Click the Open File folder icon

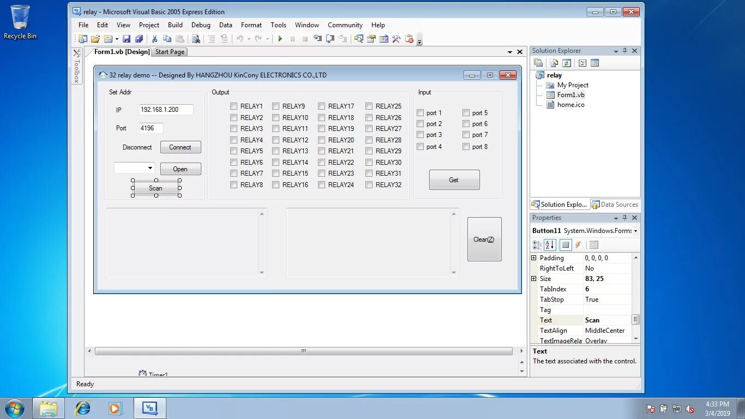coord(95,39)
